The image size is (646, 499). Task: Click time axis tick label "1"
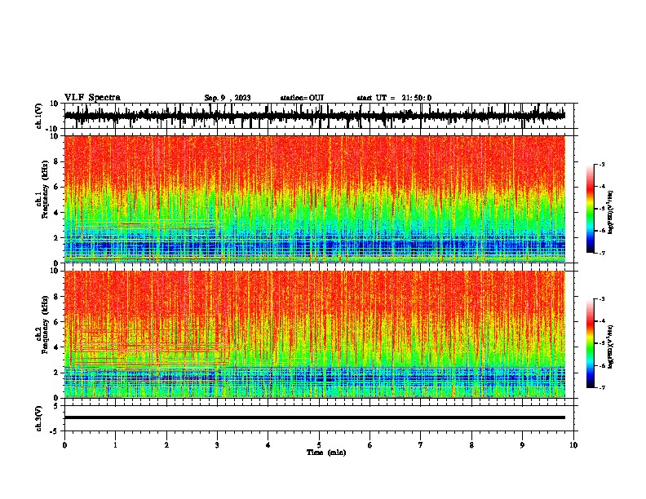(x=115, y=445)
